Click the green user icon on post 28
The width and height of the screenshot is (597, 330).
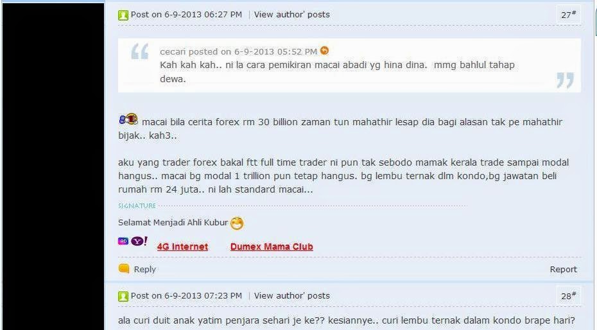click(x=123, y=296)
